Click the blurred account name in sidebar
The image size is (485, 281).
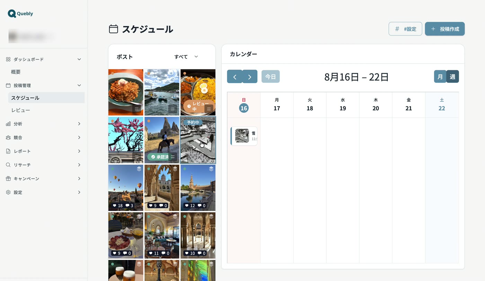31,36
